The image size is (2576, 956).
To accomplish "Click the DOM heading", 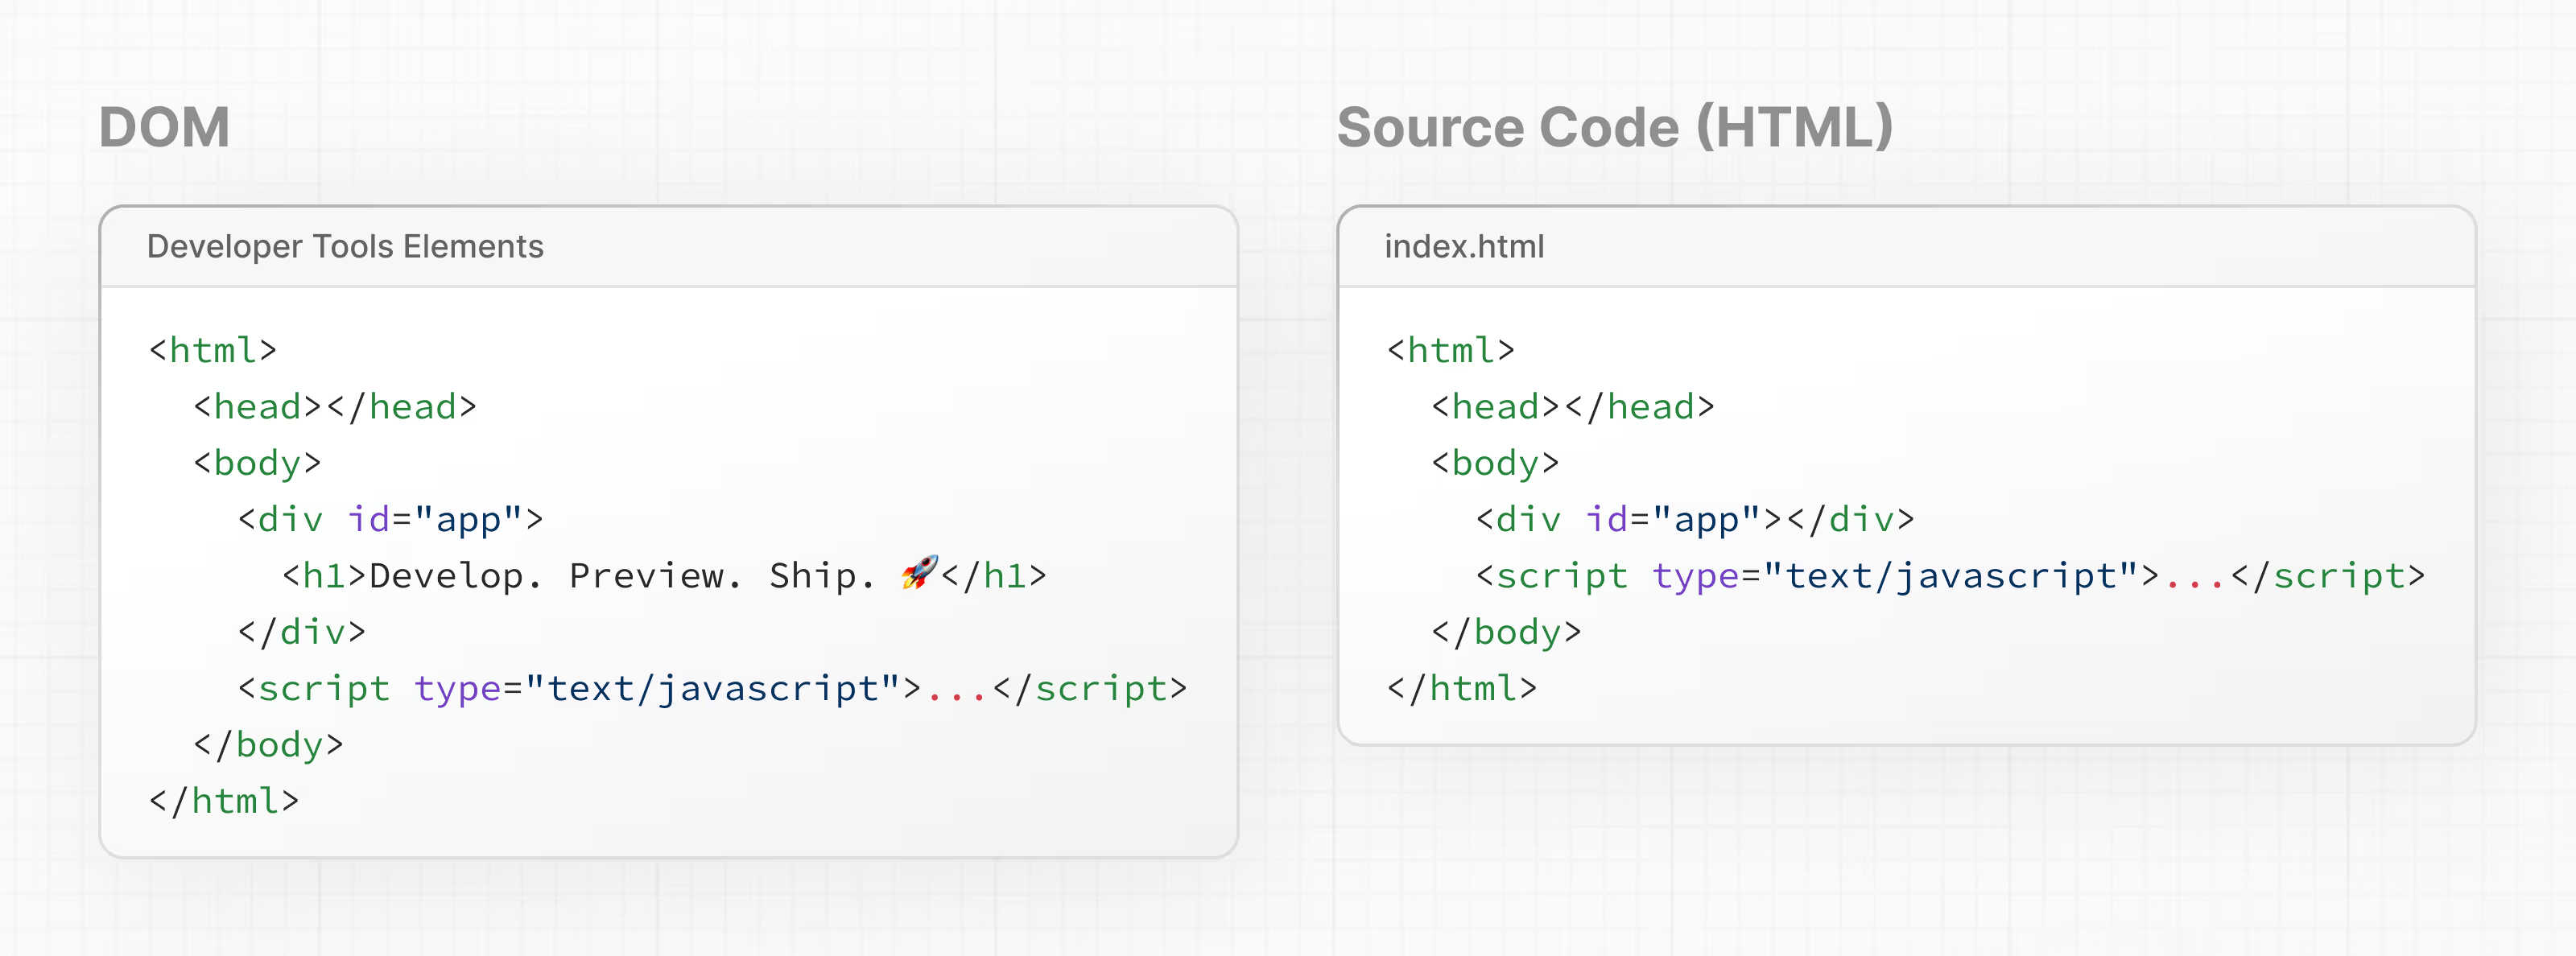I will click(x=165, y=128).
